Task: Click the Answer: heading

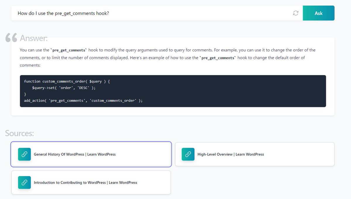Action: pyautogui.click(x=34, y=38)
